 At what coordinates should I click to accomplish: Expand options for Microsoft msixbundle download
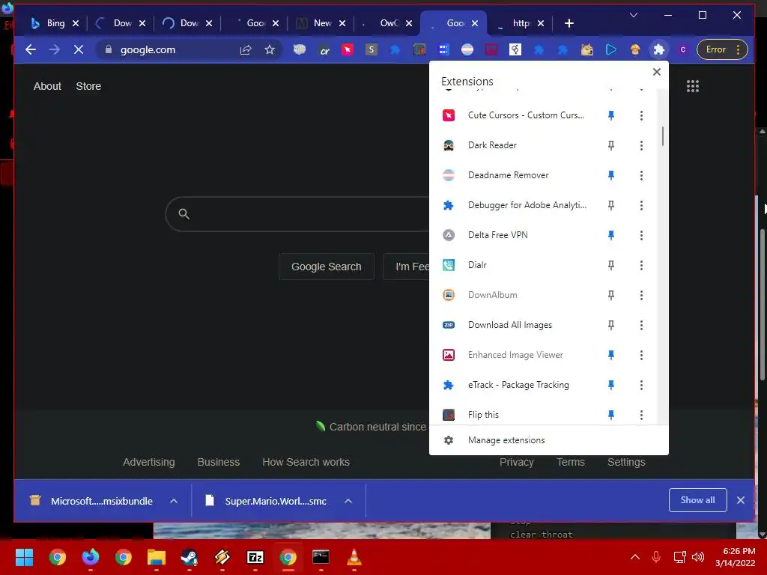point(174,501)
